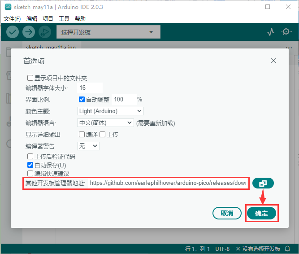This screenshot has height=254, width=299.
Task: Click the 其他开发板管理器地址 label
Action: click(x=55, y=183)
